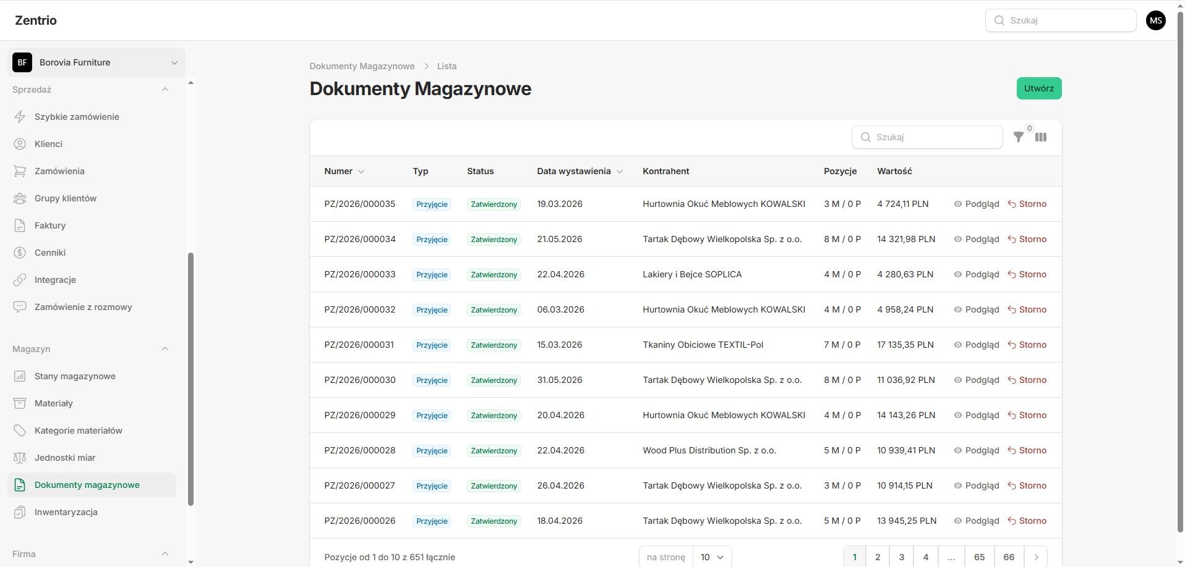Click Storno for PZ/2026/000033
Image resolution: width=1185 pixels, height=567 pixels.
tap(1027, 274)
